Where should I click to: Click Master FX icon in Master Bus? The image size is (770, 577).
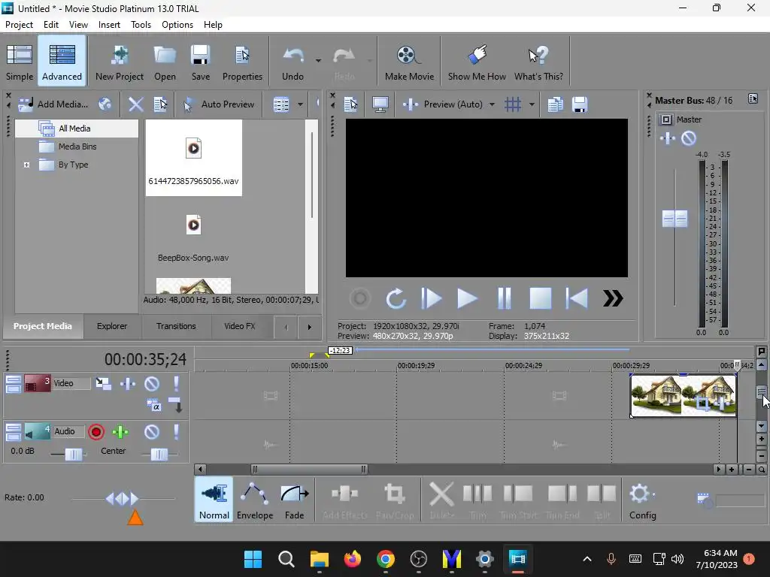click(x=668, y=138)
